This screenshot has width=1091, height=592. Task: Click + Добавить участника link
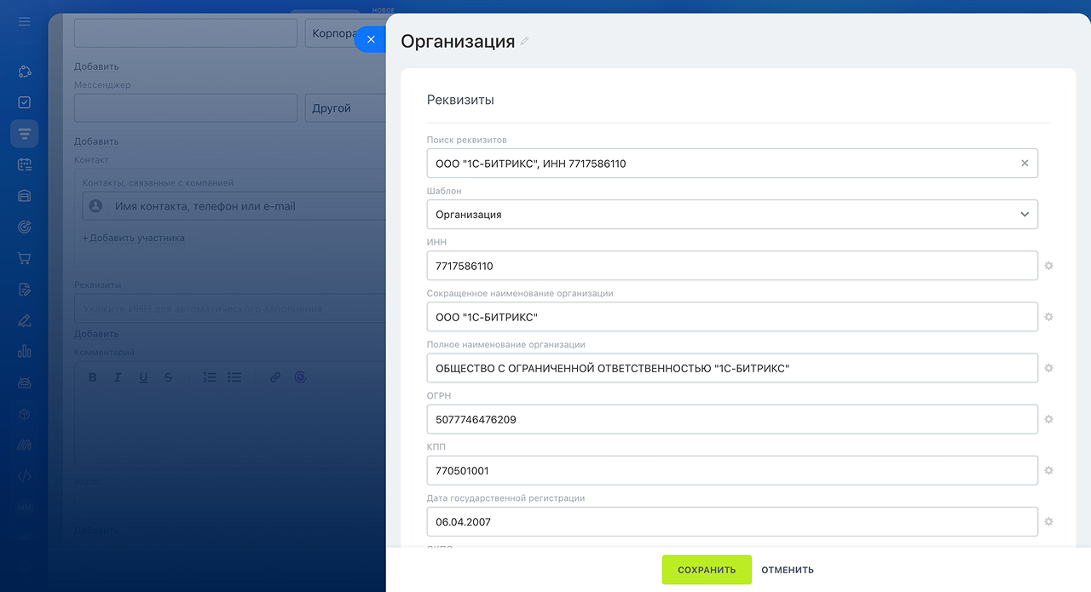[134, 239]
